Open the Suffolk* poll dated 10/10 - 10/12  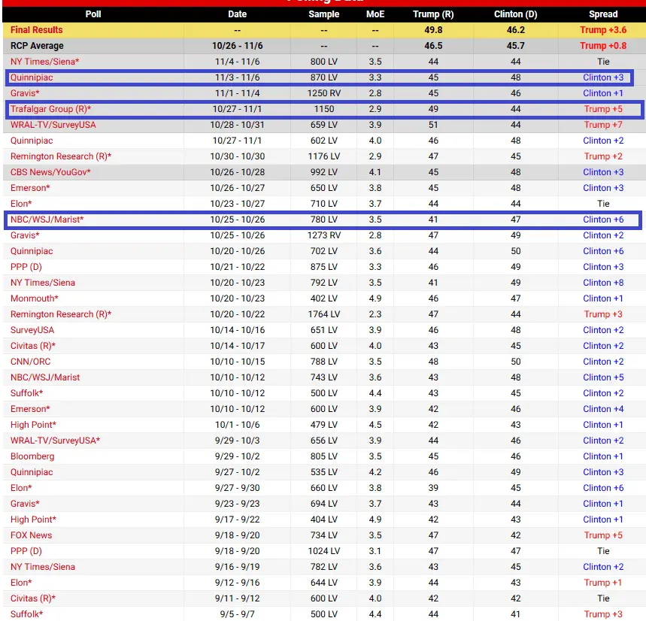pyautogui.click(x=27, y=393)
